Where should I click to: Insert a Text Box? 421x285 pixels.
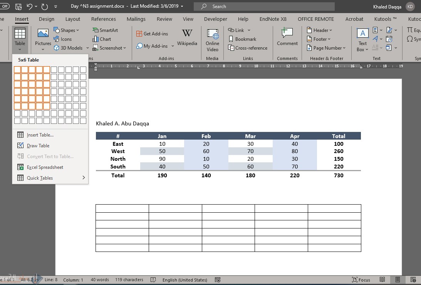pyautogui.click(x=362, y=39)
